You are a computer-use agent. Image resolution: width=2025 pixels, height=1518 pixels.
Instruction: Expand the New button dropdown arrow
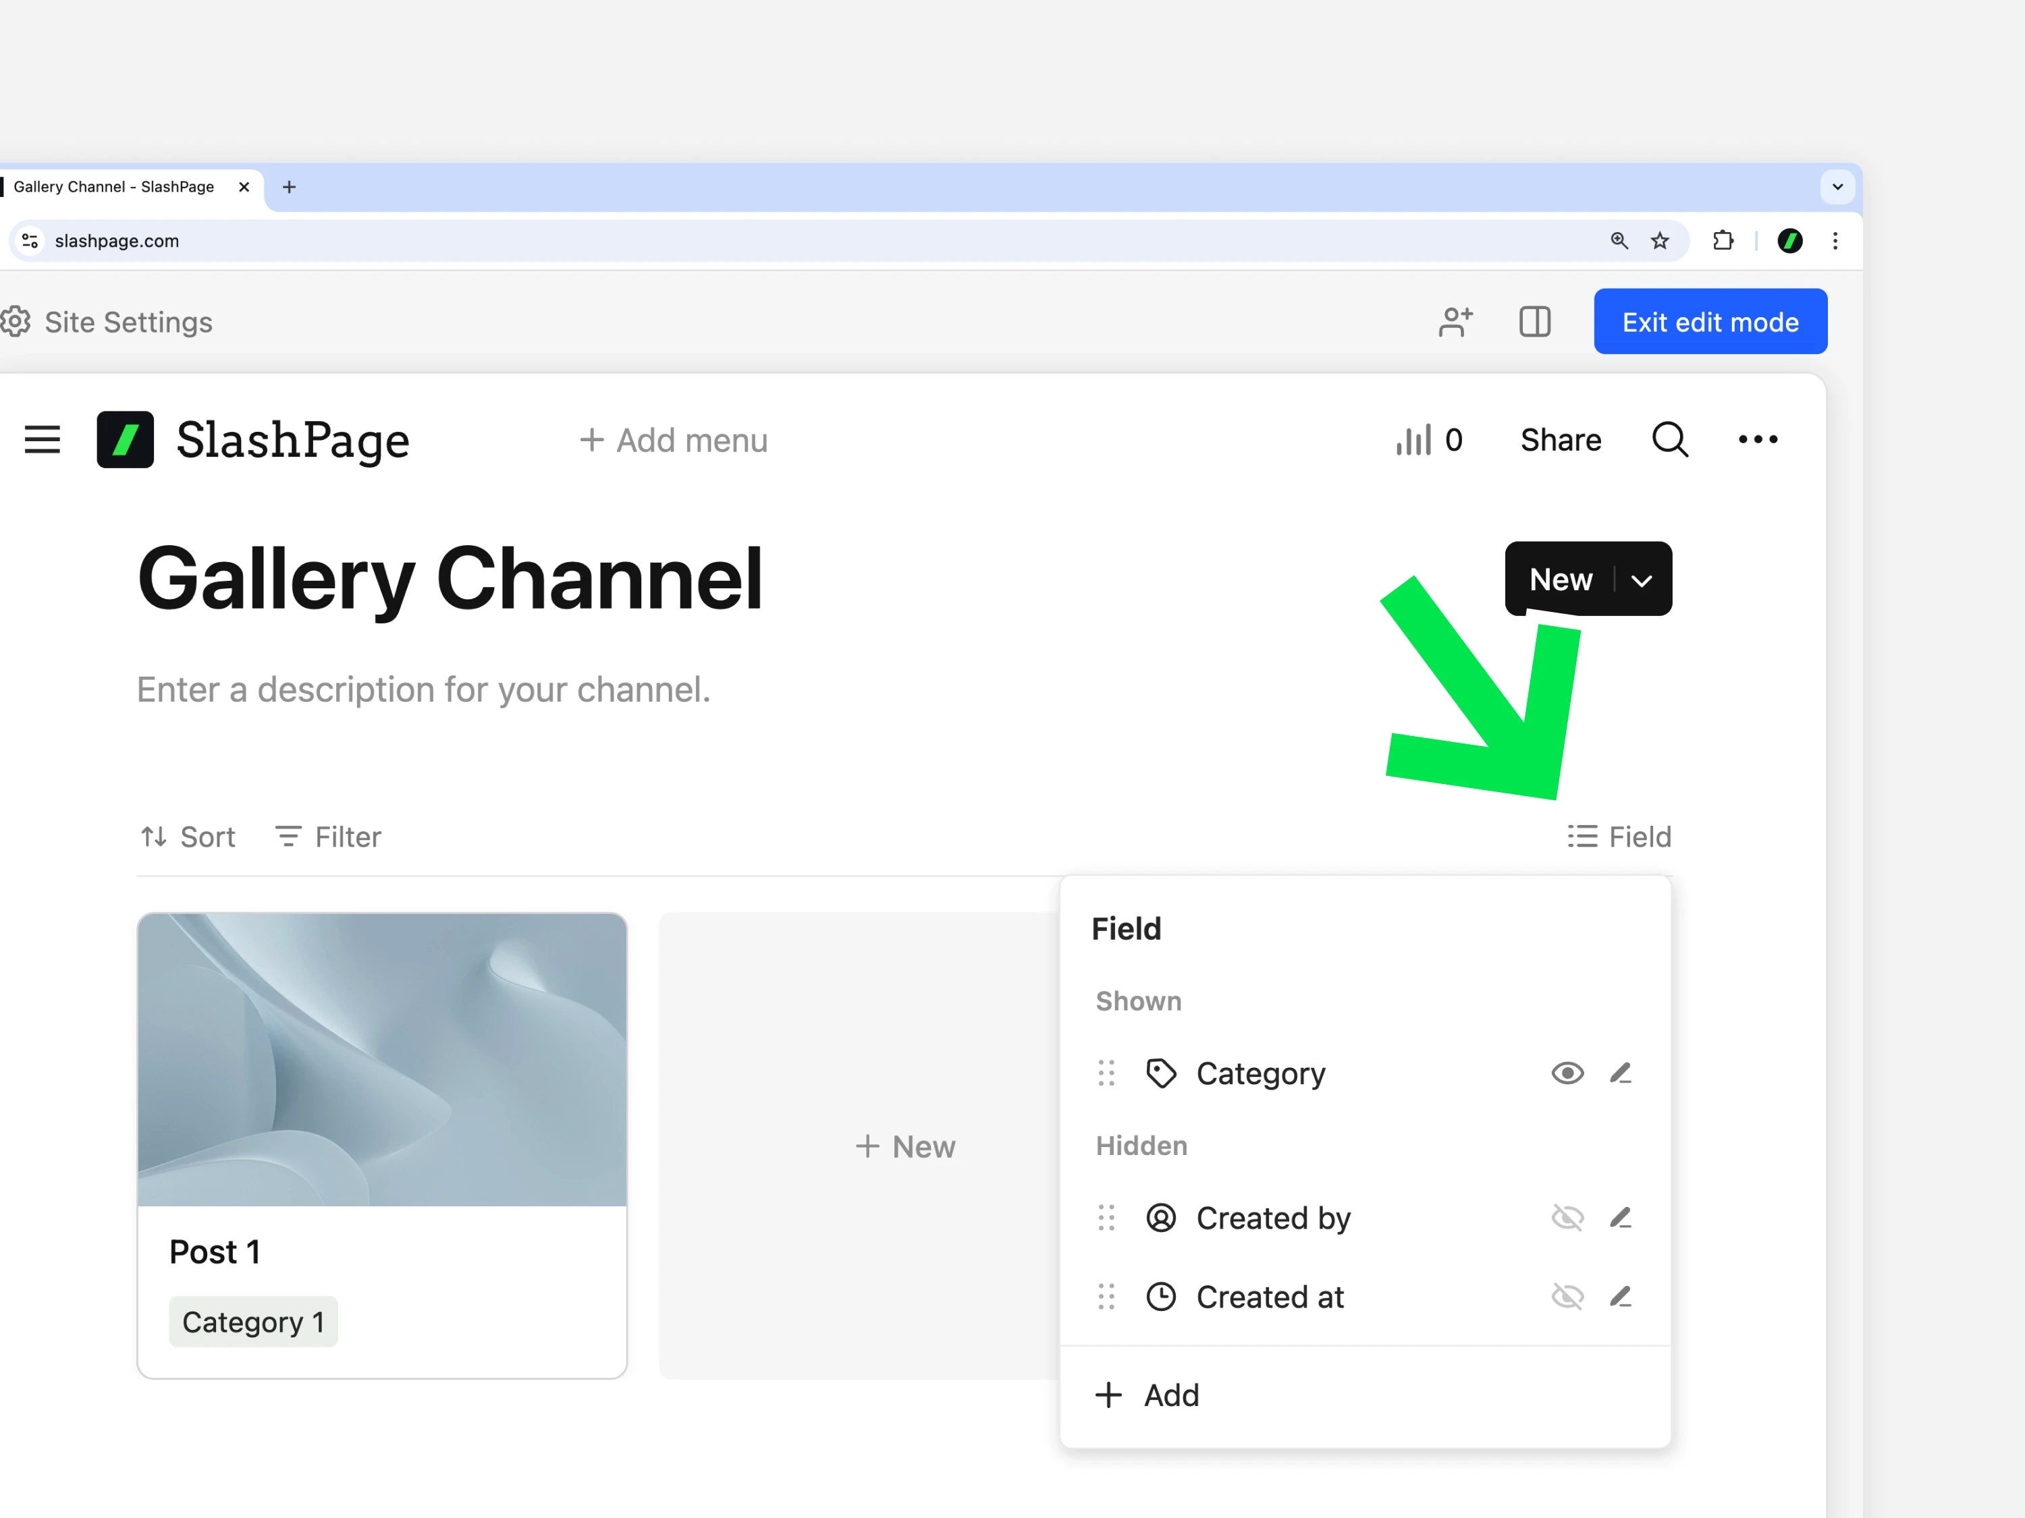(x=1642, y=580)
